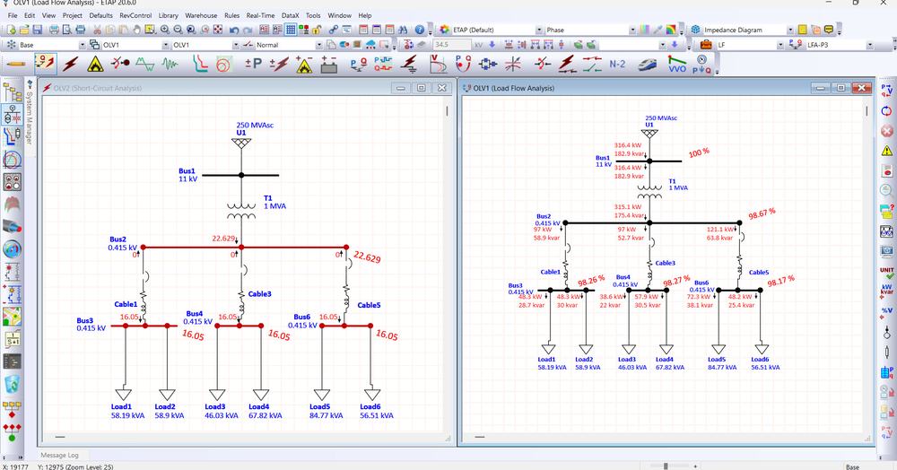Click the Find binoculars icon
The image size is (897, 470).
coord(404,30)
